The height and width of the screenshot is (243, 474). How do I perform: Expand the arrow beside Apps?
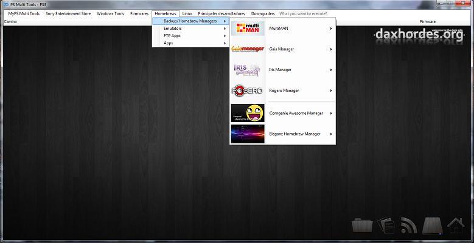point(225,43)
